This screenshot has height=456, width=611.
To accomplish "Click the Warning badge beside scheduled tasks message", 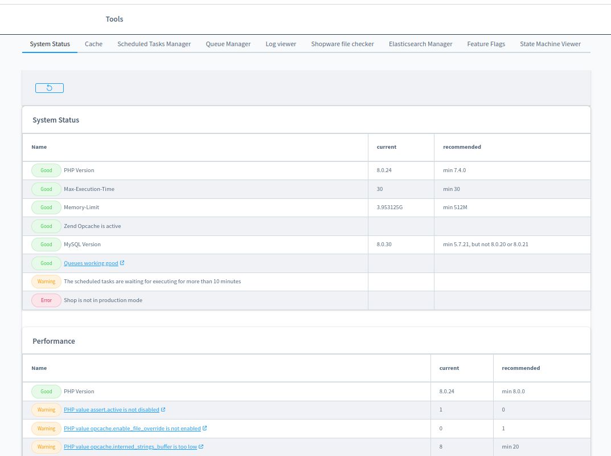I will click(46, 281).
